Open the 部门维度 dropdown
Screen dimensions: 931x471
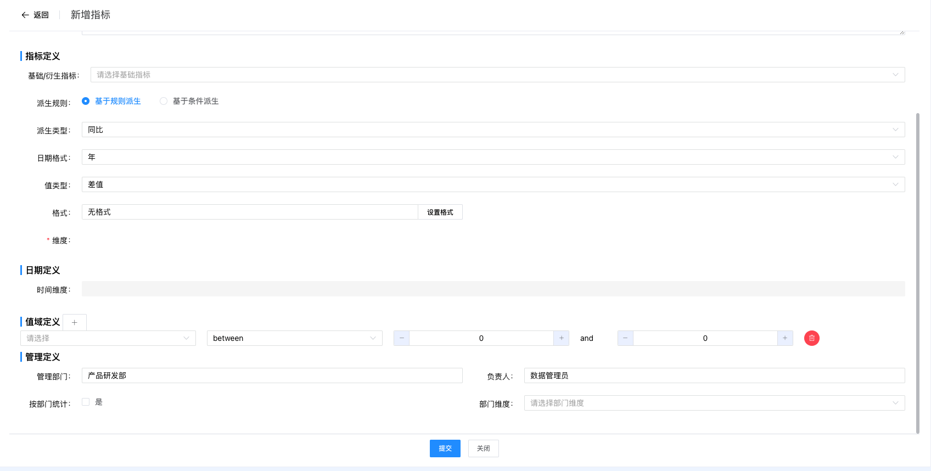714,403
